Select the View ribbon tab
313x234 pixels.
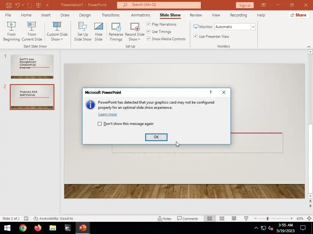216,15
